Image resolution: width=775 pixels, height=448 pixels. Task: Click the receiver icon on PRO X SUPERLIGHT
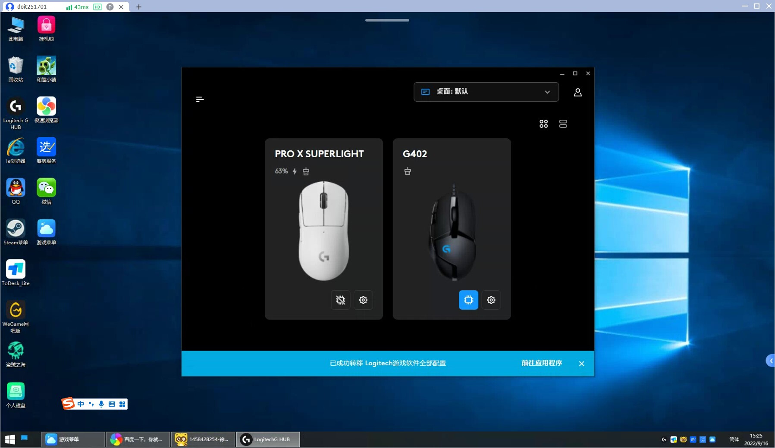pyautogui.click(x=306, y=171)
